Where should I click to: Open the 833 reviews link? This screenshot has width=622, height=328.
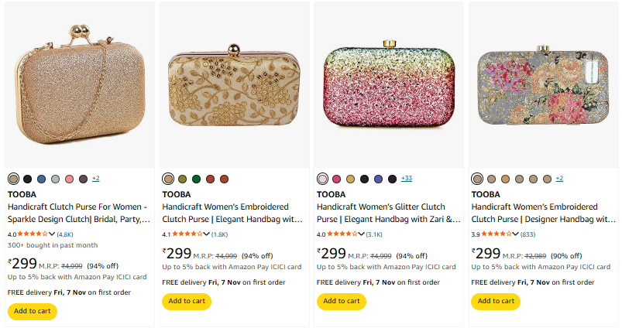527,234
